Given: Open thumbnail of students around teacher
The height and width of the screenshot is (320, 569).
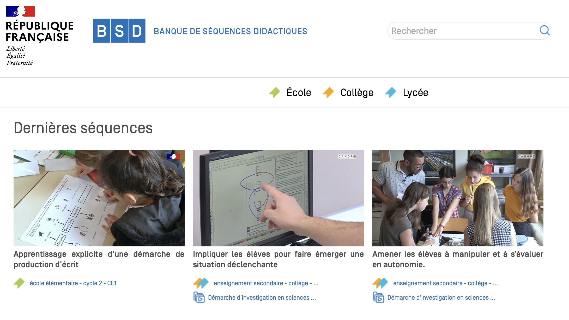Looking at the screenshot, I should click(458, 198).
